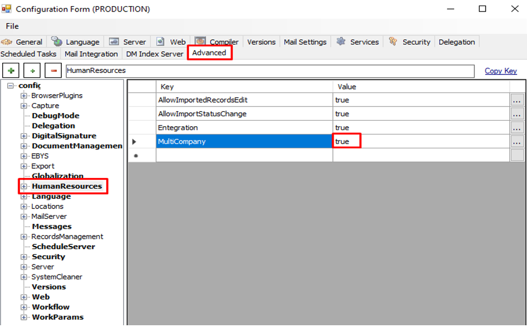Click the small green plus add button
Screen dimensions: 527x328
(x=33, y=71)
